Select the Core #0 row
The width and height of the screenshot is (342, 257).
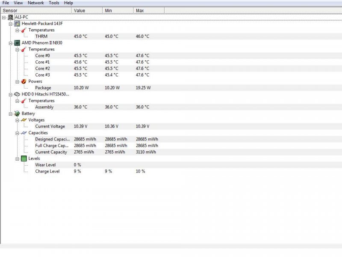pyautogui.click(x=188, y=56)
